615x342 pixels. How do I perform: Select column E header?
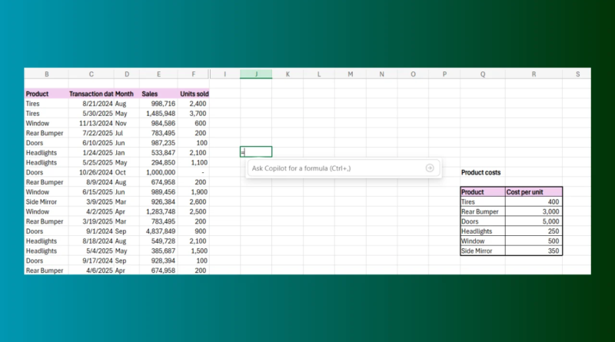(158, 74)
